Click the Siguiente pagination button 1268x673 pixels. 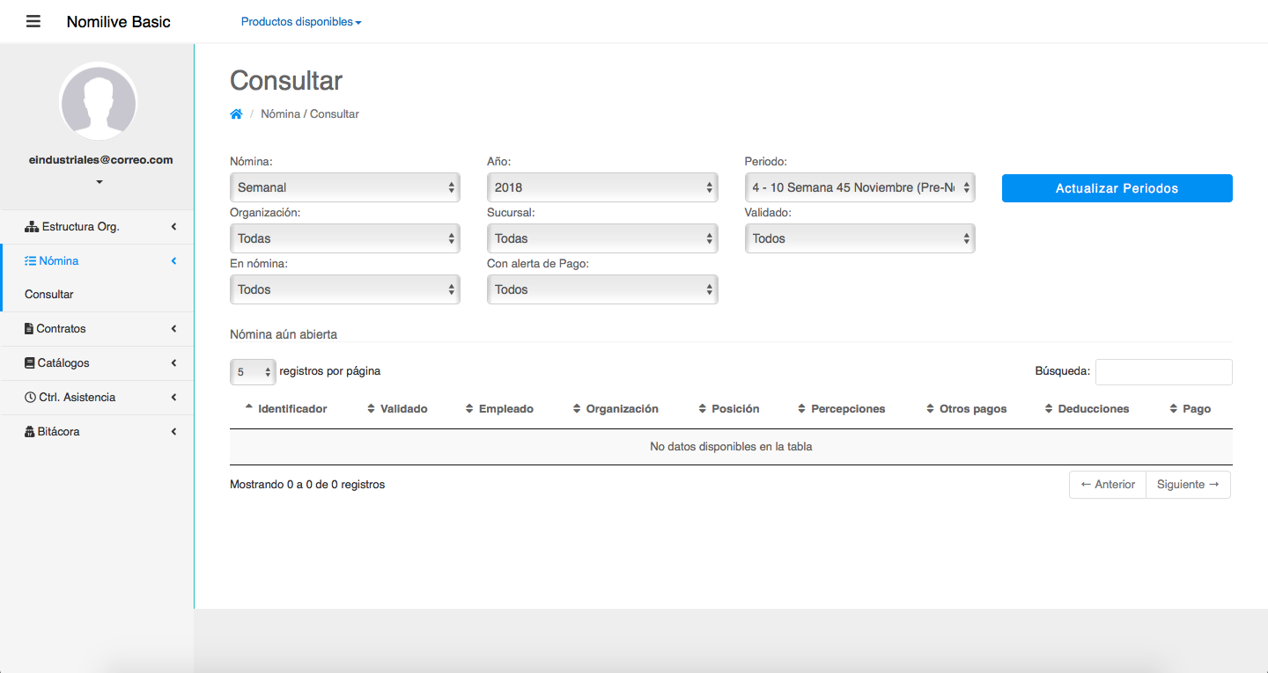(x=1187, y=485)
